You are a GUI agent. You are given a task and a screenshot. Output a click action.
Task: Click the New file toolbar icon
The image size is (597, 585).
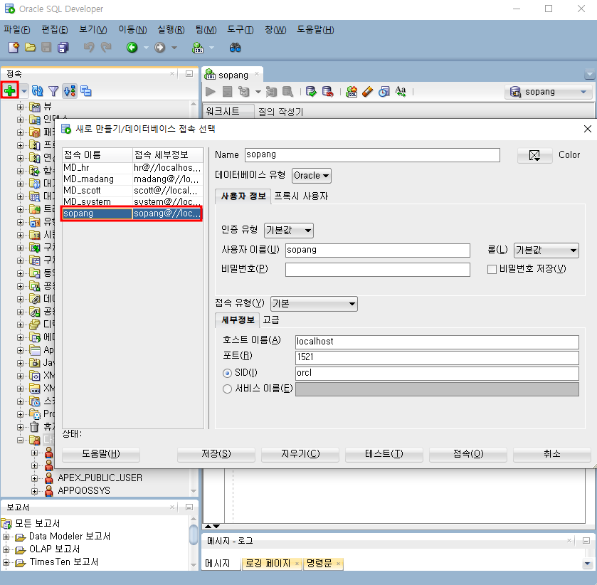pyautogui.click(x=14, y=48)
